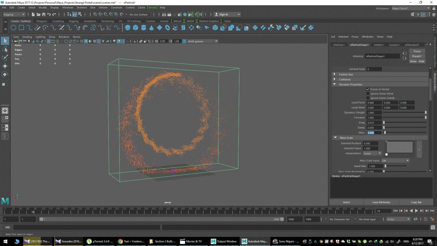Screen dimensions: 437x246
Task: Switch to single perspective view layout
Action: (x=5, y=111)
